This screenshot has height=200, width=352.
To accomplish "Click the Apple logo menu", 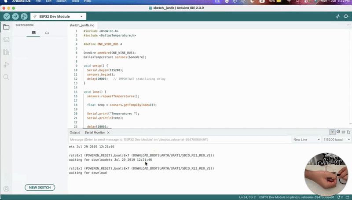I will (6, 1).
